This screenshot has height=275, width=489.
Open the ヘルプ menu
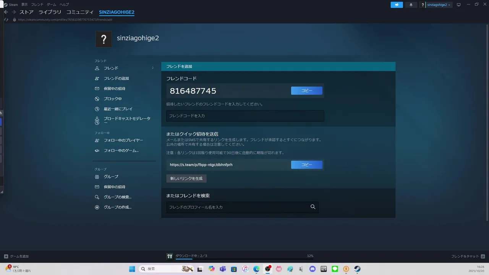[64, 5]
